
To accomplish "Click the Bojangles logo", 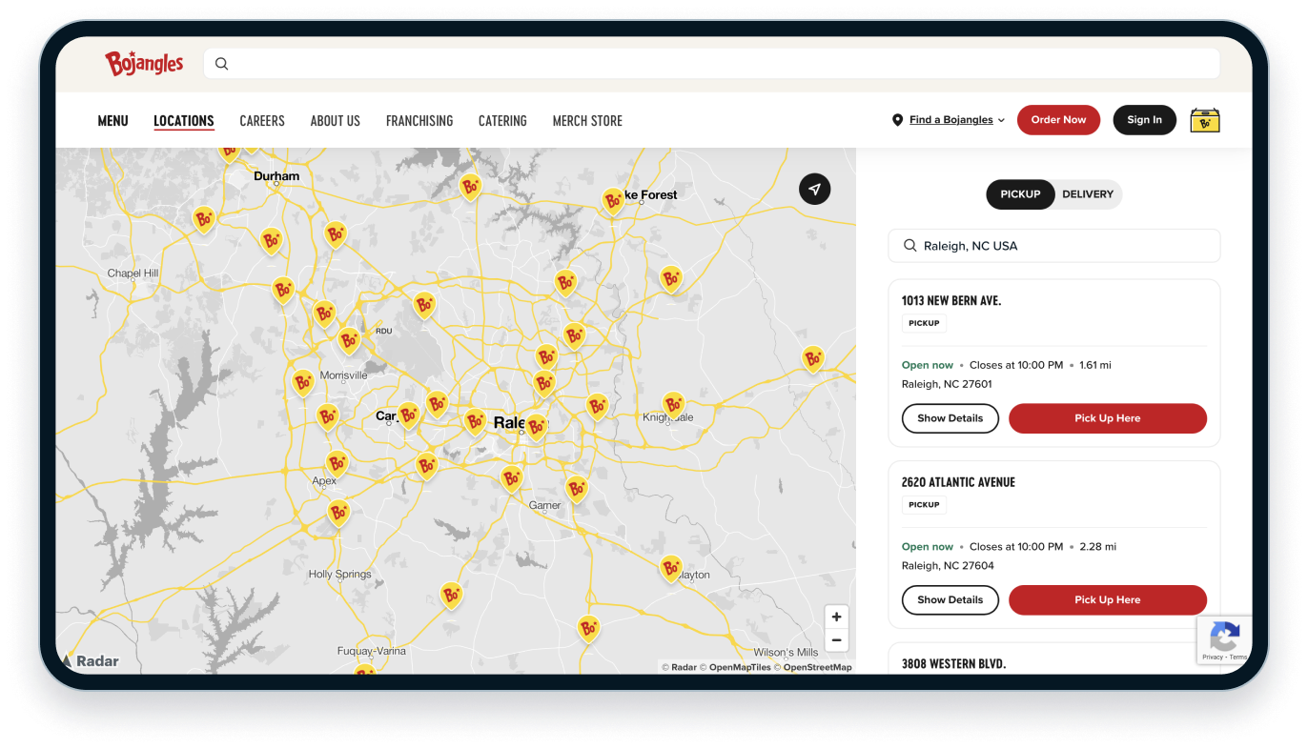I will click(144, 64).
